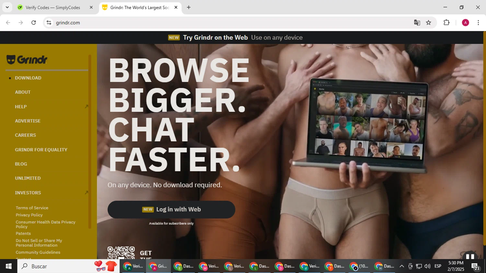486x273 pixels.
Task: Open a new browser tab
Action: pyautogui.click(x=189, y=7)
